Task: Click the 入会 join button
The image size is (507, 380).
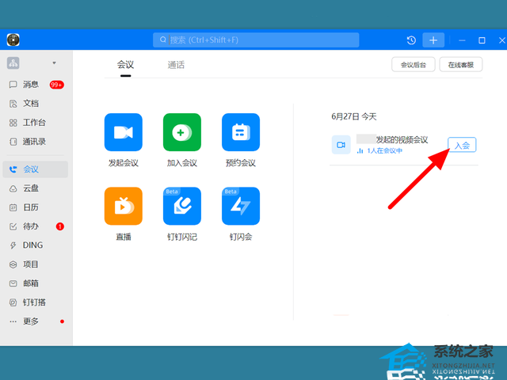Action: [462, 145]
